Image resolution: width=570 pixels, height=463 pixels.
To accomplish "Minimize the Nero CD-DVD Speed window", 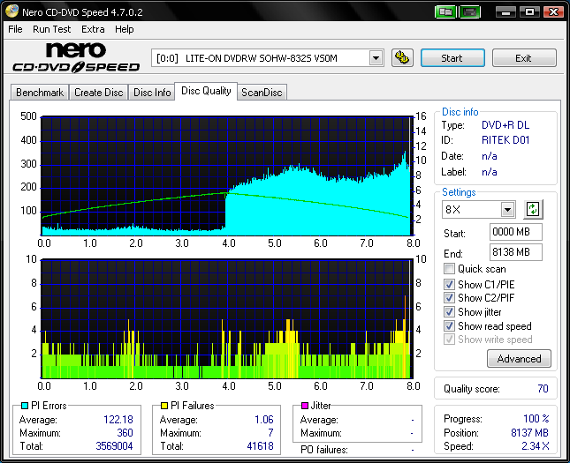I will (x=505, y=12).
